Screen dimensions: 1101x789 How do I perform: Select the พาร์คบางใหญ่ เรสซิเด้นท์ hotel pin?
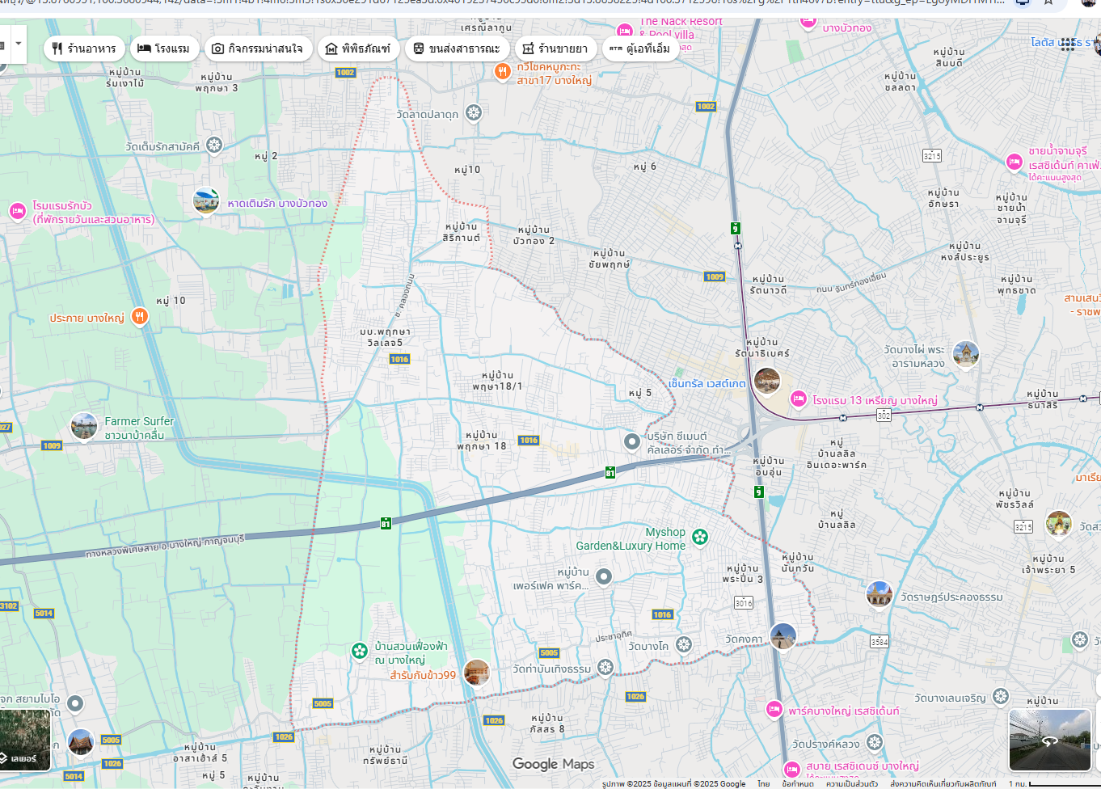pos(774,709)
